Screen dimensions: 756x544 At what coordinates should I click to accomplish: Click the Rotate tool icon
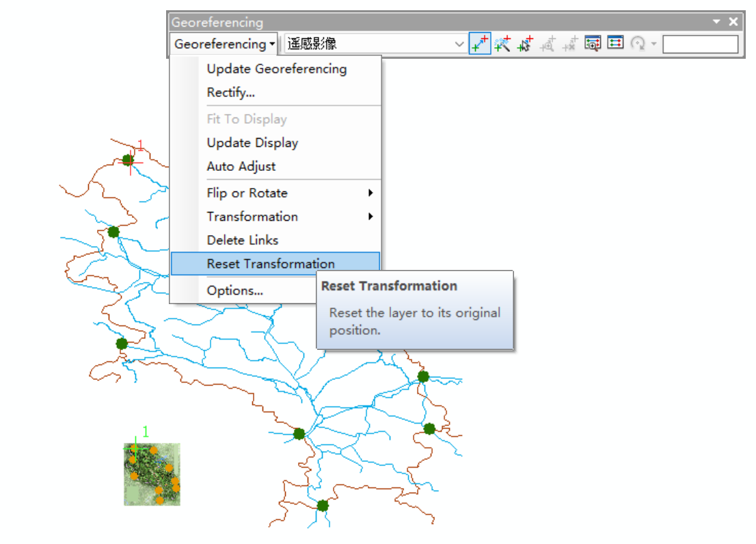638,43
